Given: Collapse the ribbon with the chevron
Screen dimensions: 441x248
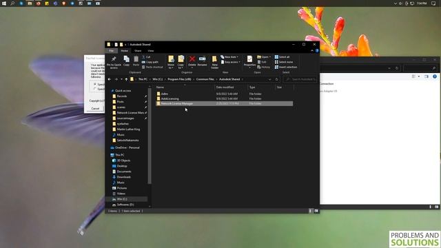Looking at the screenshot, I should [x=312, y=50].
